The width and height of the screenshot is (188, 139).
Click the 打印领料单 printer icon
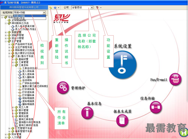click(x=20, y=89)
